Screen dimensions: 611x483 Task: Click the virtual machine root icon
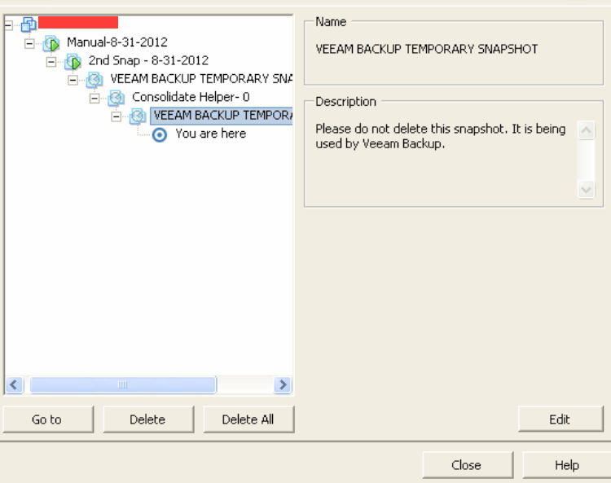click(x=29, y=24)
